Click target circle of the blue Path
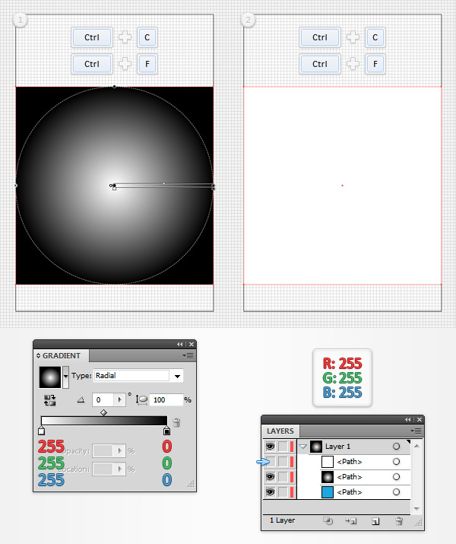The height and width of the screenshot is (544, 456). click(396, 492)
